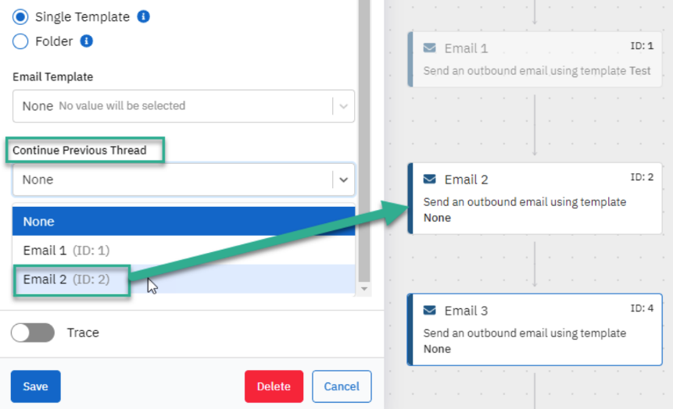Viewport: 673px width, 409px height.
Task: Click the scrollbar down arrow
Action: click(x=364, y=289)
